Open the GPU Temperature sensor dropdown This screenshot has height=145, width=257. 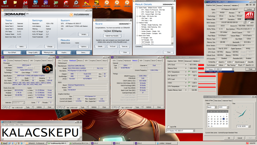click(x=186, y=72)
